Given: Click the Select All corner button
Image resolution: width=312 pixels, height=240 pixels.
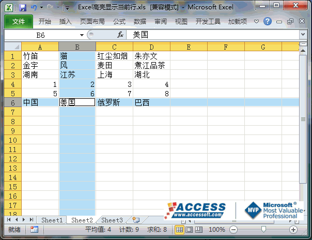Looking at the screenshot, I should click(x=13, y=47).
